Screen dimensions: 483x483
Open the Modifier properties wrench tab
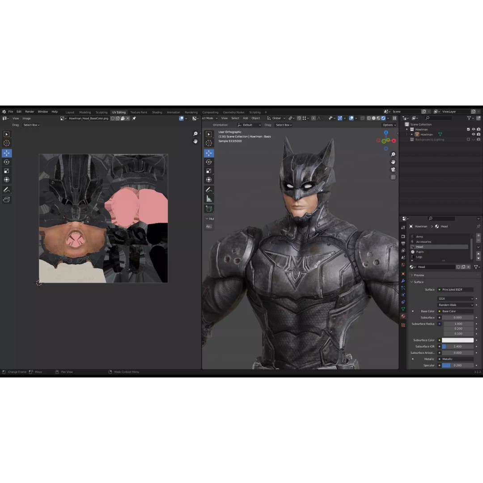pos(403,281)
